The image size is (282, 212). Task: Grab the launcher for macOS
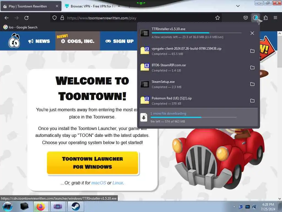click(99, 183)
